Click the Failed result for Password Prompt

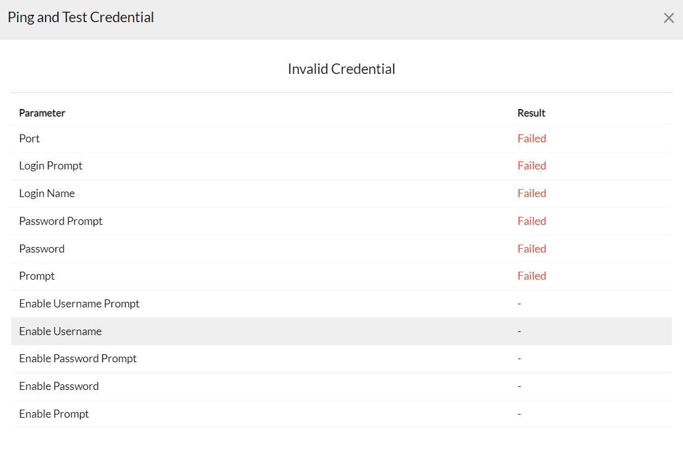(x=532, y=221)
